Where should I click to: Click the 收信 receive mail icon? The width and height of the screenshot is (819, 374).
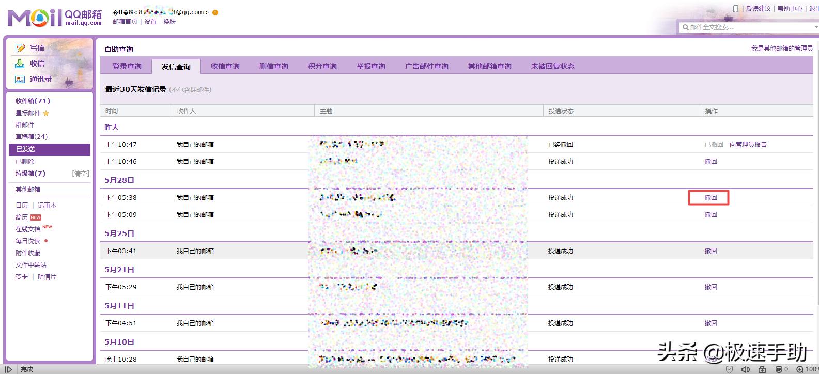(x=20, y=64)
